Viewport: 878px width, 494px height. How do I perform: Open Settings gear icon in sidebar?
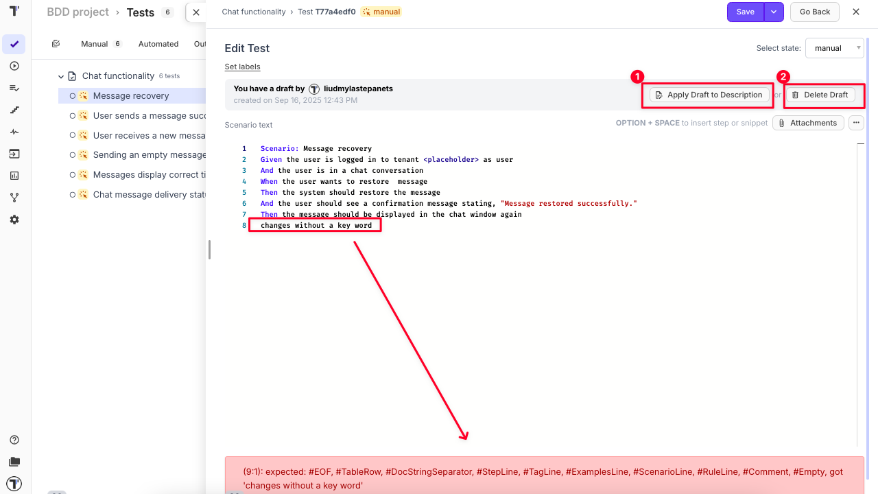point(14,220)
